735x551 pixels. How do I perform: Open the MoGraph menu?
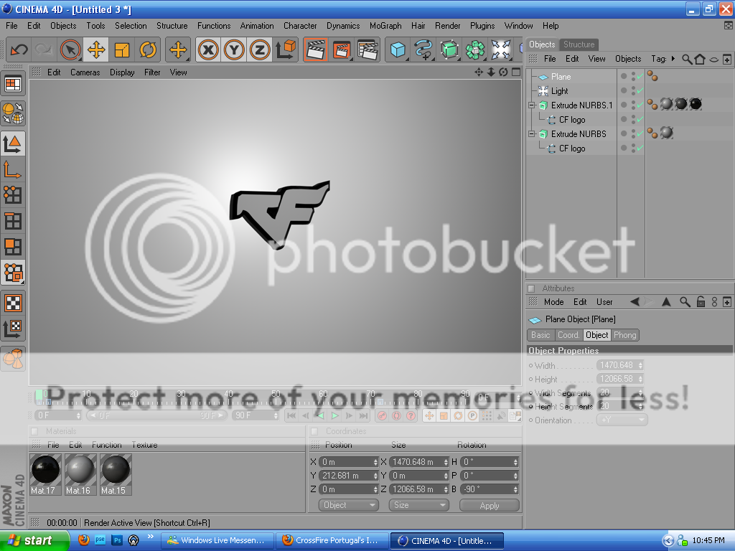click(x=385, y=26)
